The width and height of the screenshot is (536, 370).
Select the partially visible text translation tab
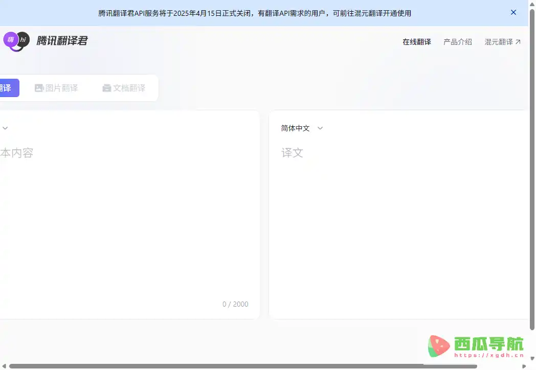point(9,88)
